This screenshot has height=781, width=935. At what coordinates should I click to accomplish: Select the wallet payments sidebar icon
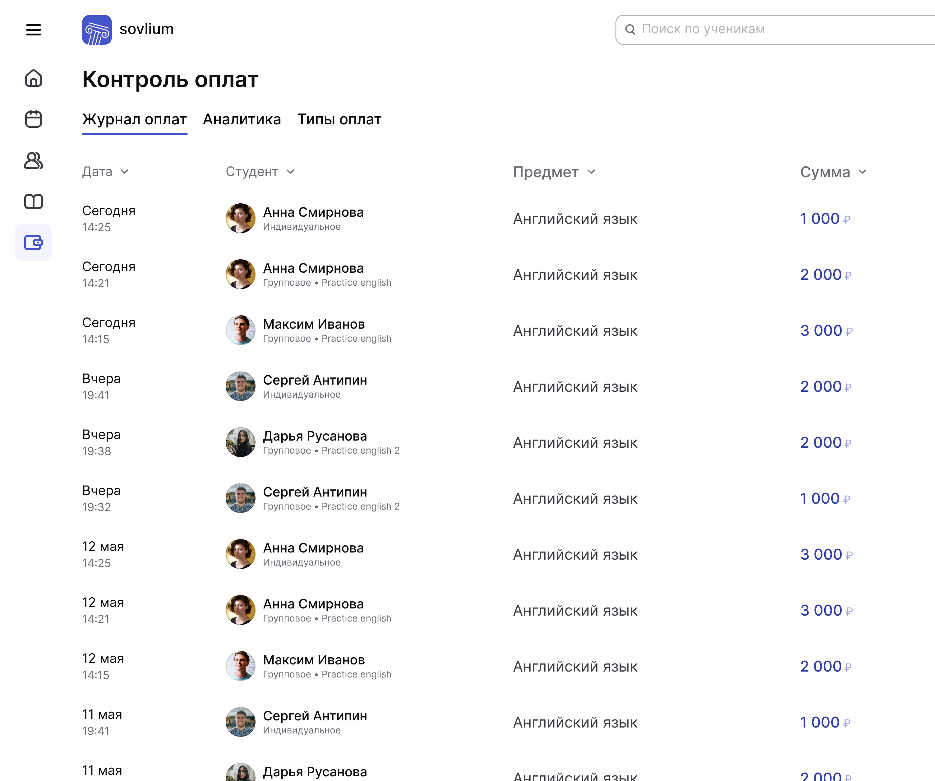point(33,243)
